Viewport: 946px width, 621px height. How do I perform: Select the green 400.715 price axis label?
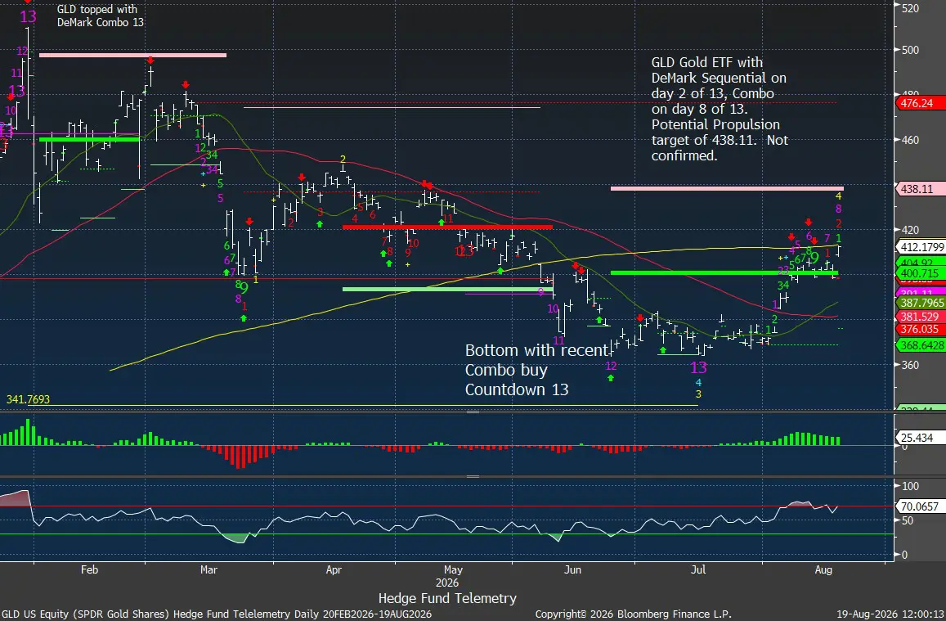pyautogui.click(x=921, y=273)
